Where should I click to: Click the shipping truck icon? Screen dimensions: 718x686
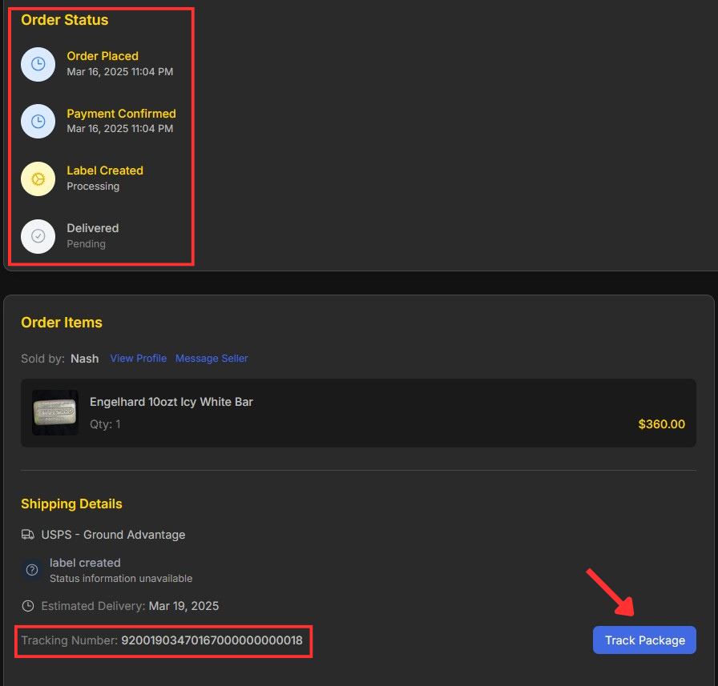[28, 534]
